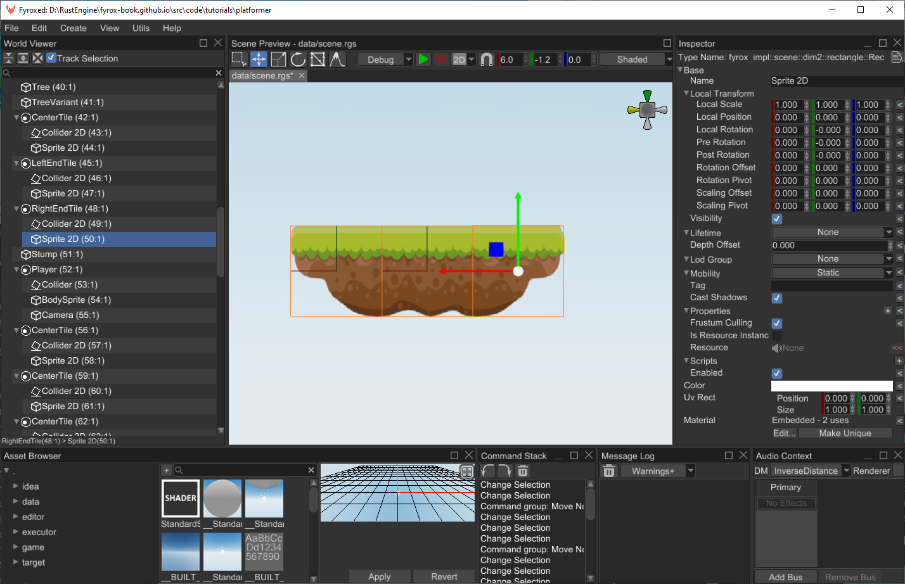Open the Lifetime None dropdown

click(x=832, y=232)
